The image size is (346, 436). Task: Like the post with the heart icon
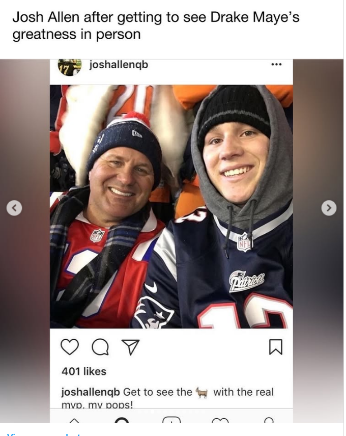click(69, 347)
